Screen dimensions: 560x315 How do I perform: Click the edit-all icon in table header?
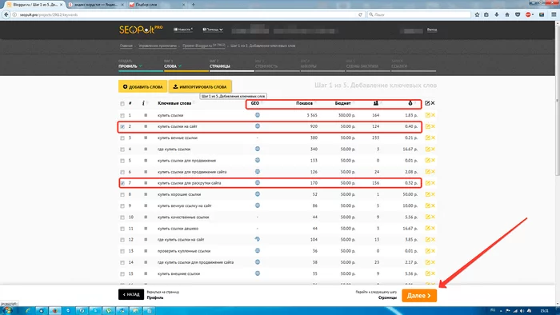coord(427,103)
